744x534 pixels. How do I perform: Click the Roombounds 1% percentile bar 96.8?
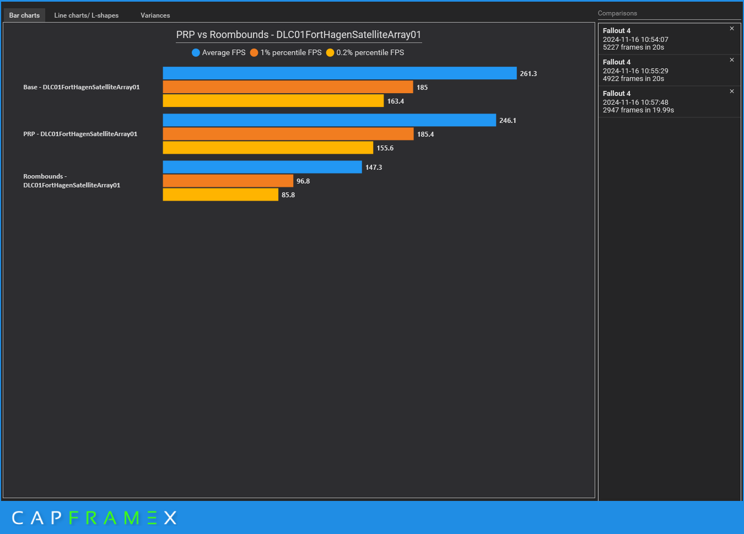point(228,181)
